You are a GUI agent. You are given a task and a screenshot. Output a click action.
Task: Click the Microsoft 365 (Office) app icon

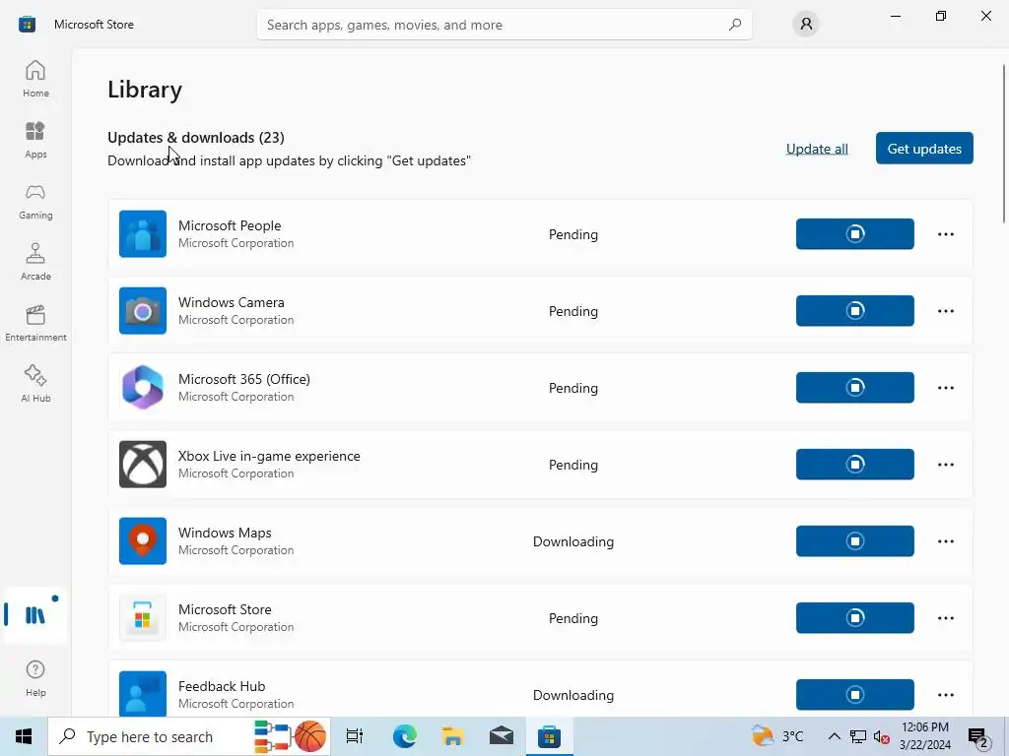[x=143, y=387]
